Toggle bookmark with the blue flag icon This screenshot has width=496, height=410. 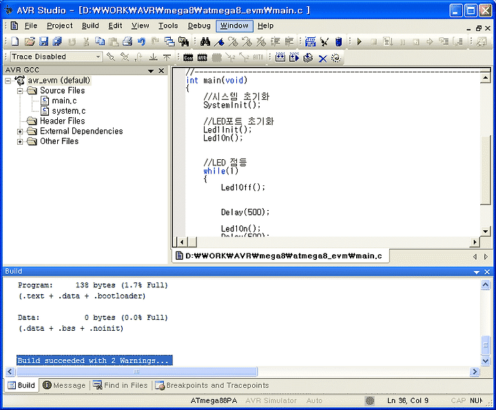point(219,41)
